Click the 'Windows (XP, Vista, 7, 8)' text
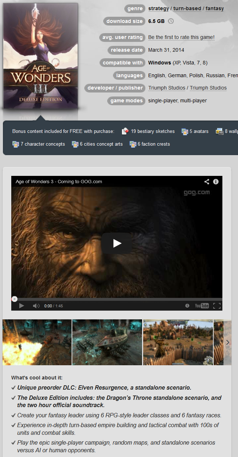This screenshot has height=457, width=238. [x=178, y=63]
